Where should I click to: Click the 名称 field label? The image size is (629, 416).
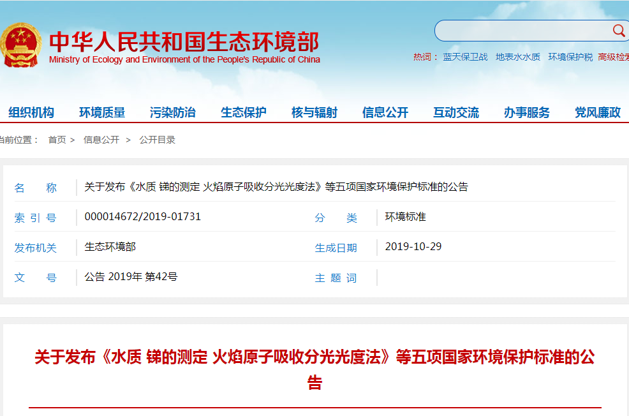35,188
